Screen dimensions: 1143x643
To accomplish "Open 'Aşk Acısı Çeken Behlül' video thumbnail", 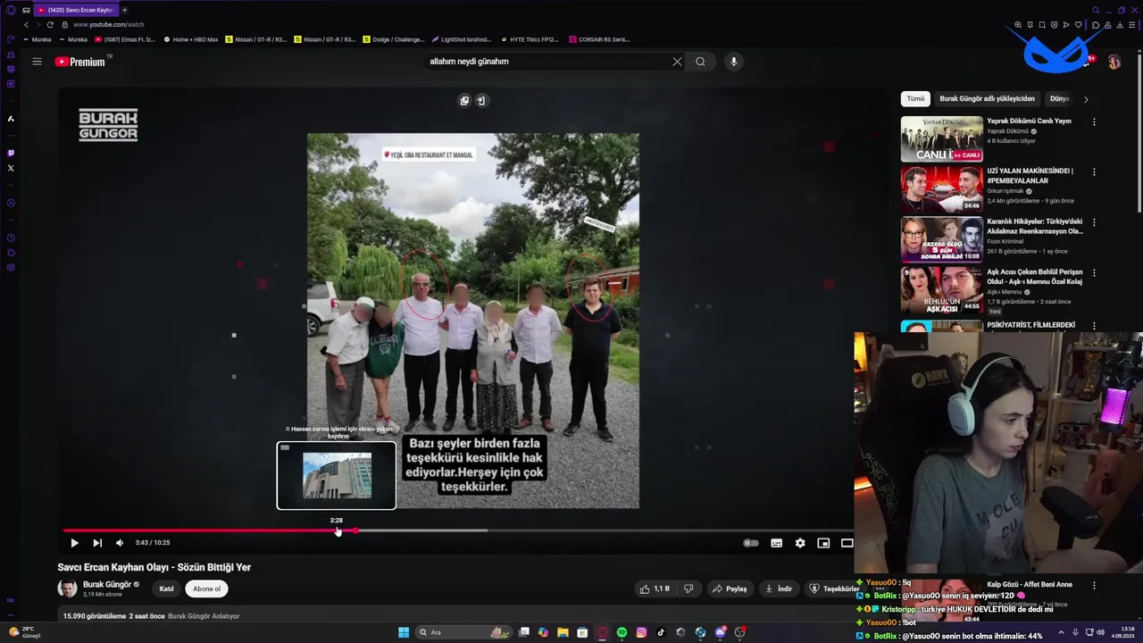I will click(x=941, y=290).
